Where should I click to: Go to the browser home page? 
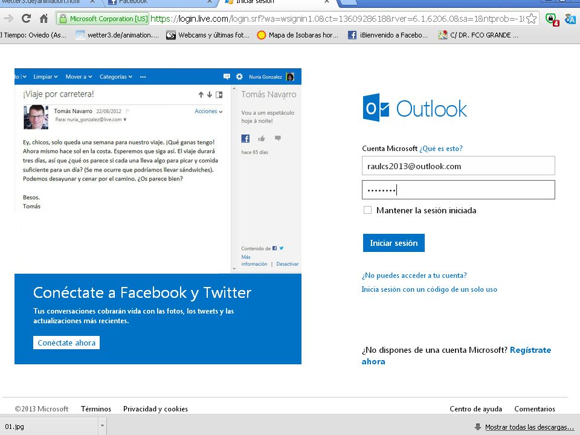tap(43, 18)
